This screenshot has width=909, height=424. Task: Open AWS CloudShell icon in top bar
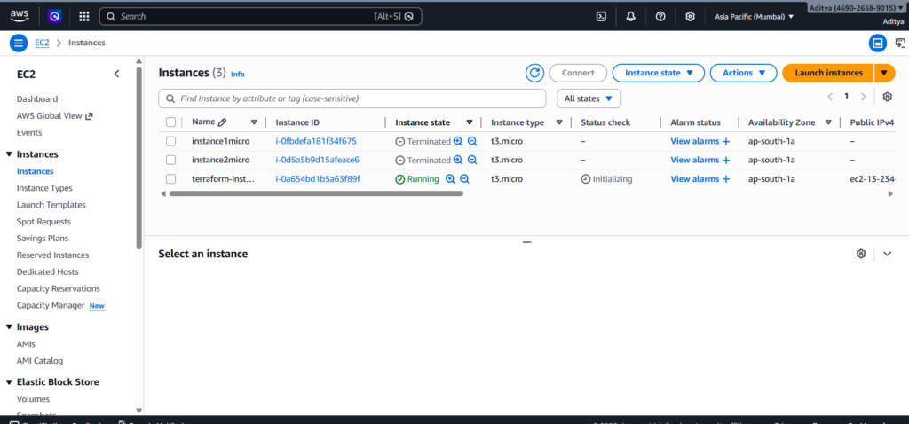tap(601, 16)
